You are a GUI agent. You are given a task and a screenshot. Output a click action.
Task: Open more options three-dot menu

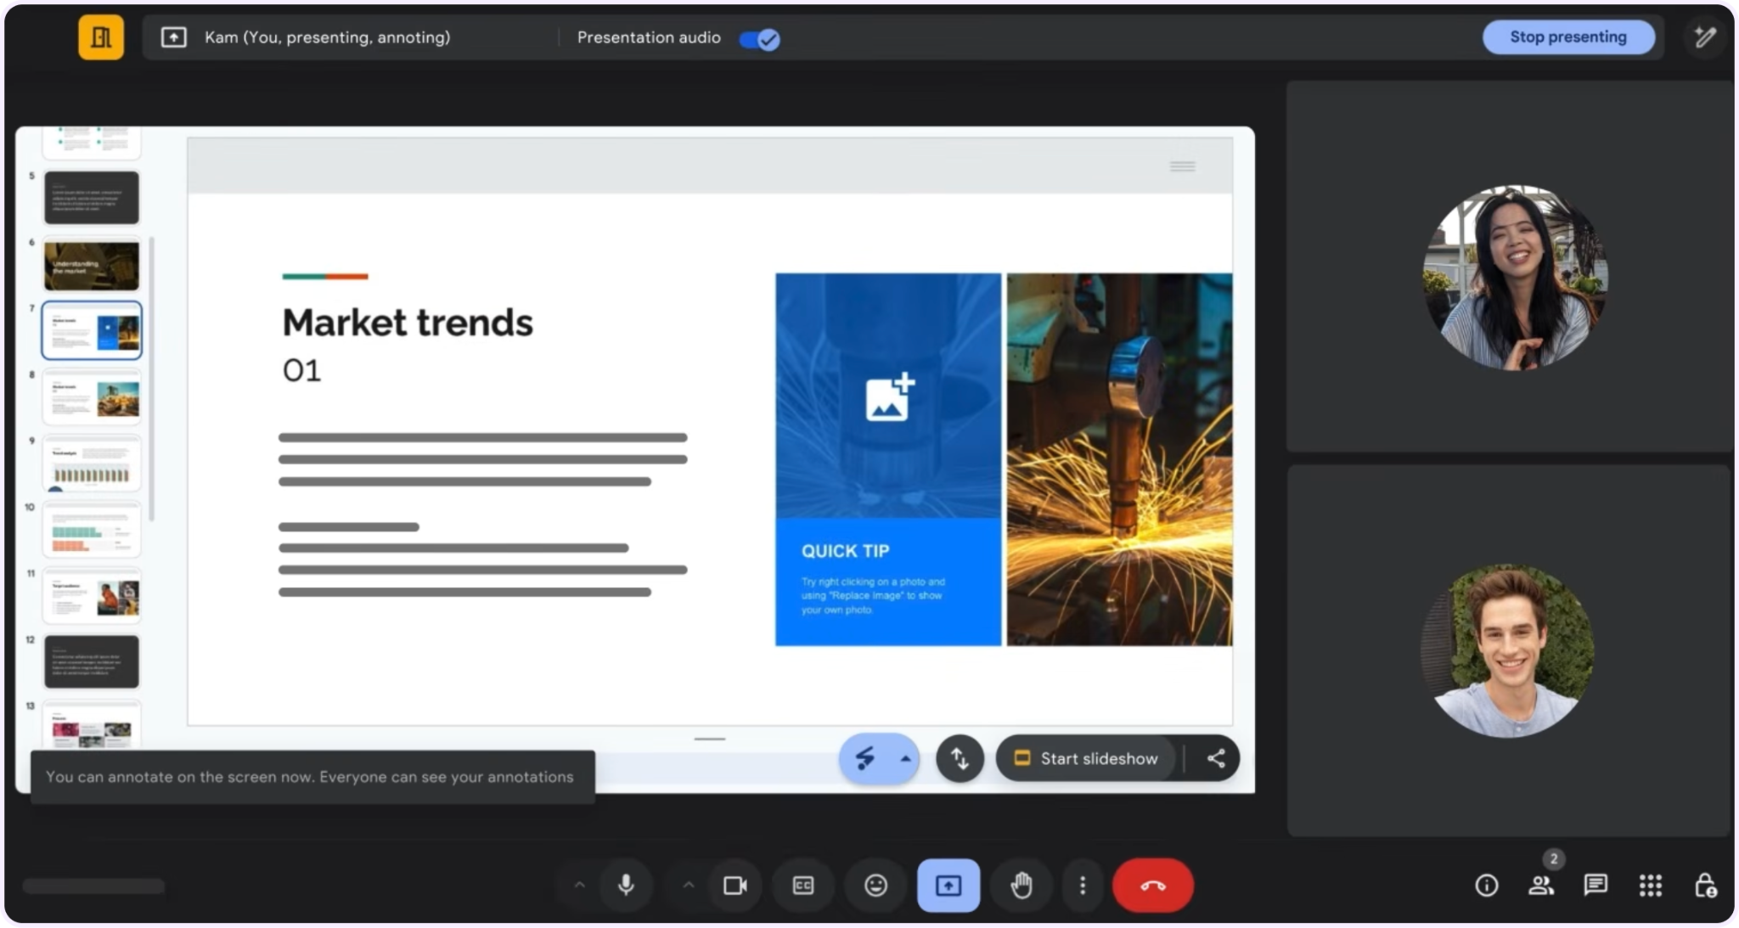click(x=1082, y=886)
